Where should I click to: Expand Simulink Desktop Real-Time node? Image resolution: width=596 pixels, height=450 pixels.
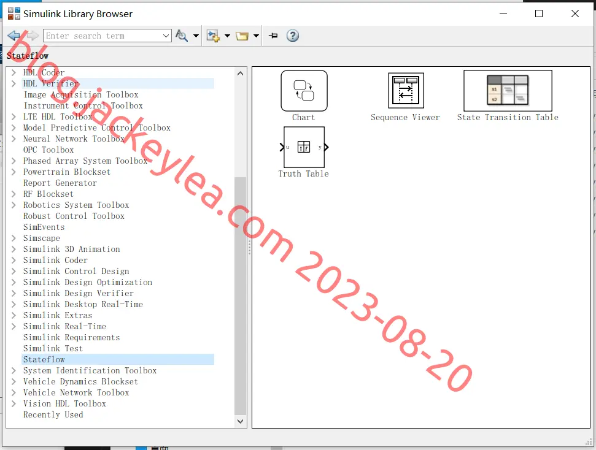click(x=14, y=304)
